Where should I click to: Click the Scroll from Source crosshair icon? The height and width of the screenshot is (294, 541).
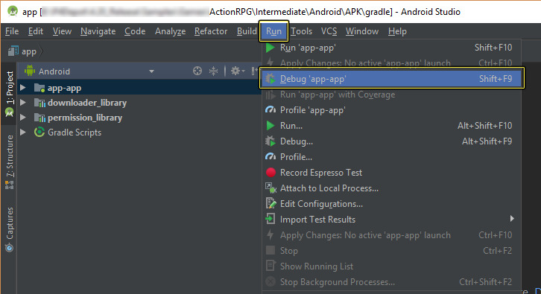tap(197, 71)
